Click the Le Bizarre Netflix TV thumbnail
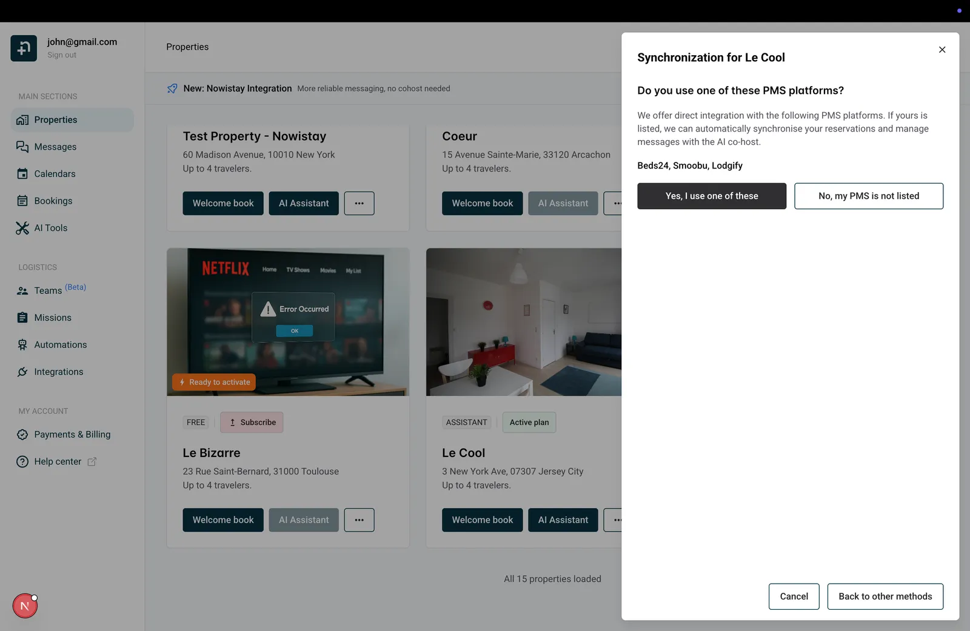970x631 pixels. click(x=288, y=322)
